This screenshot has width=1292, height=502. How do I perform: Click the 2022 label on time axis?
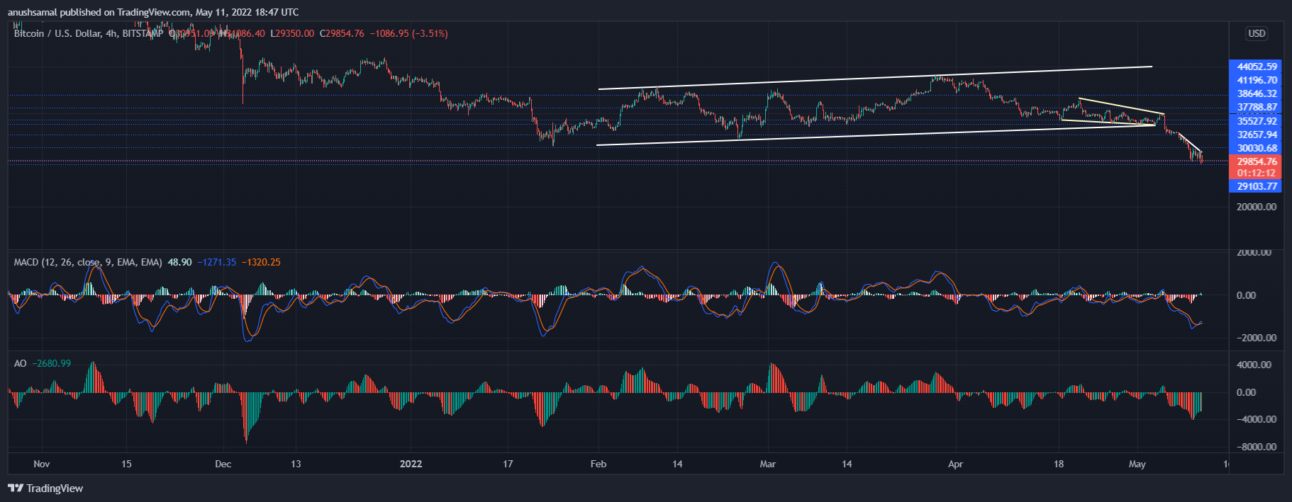tap(411, 464)
